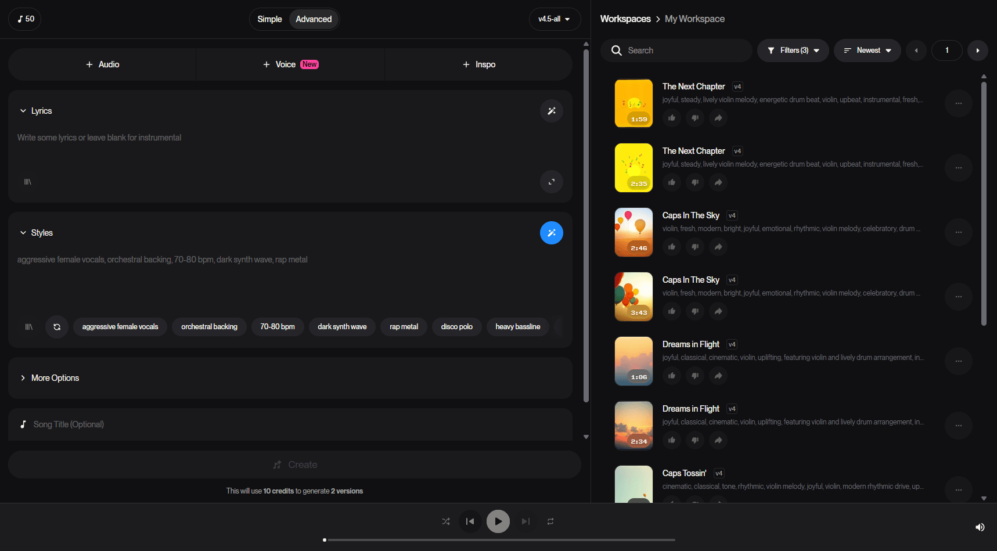Expand the More Options section
Viewport: 997px width, 551px height.
coord(50,378)
